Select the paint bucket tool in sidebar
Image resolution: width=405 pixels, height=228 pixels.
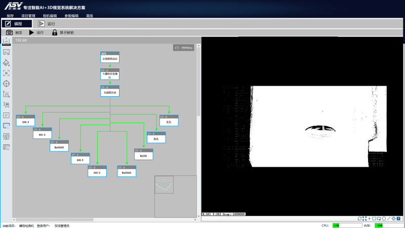7,63
